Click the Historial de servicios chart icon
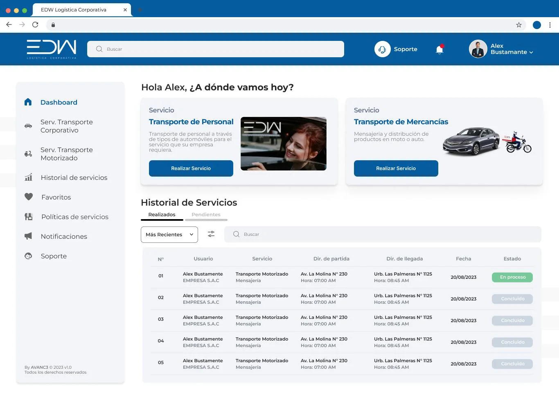Screen dimensions: 559x399 (x=28, y=177)
